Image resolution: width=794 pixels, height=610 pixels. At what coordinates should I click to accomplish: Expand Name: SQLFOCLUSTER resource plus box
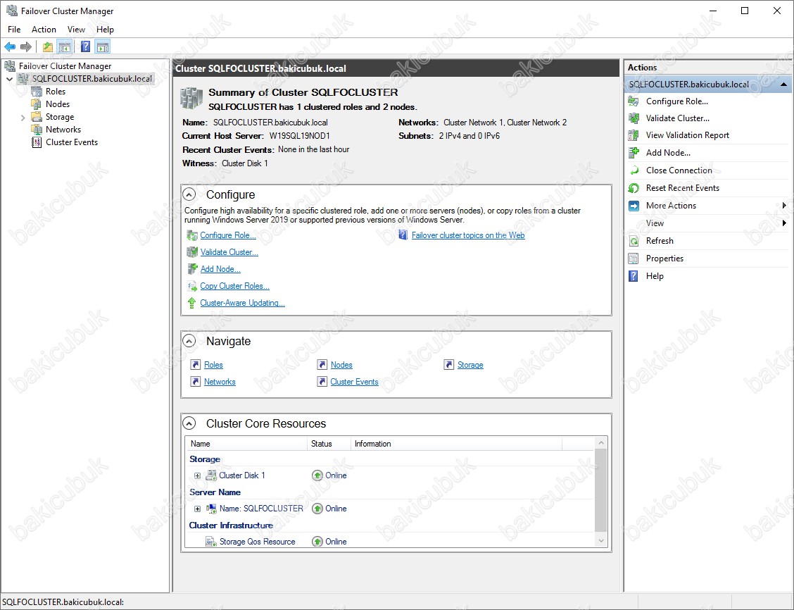[197, 509]
